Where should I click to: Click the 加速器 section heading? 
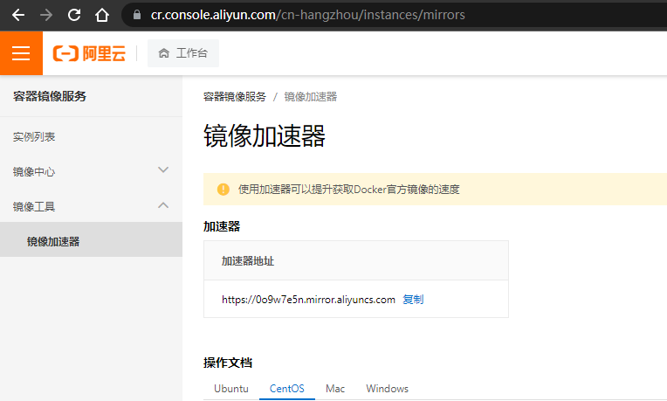pos(222,226)
